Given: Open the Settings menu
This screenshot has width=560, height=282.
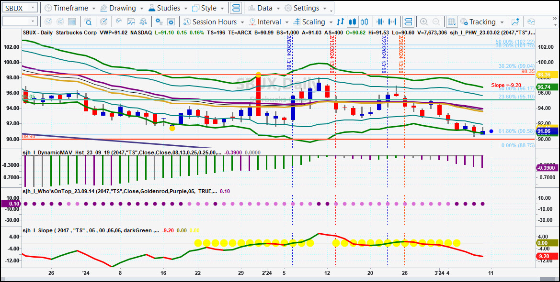Looking at the screenshot, I should click(306, 8).
